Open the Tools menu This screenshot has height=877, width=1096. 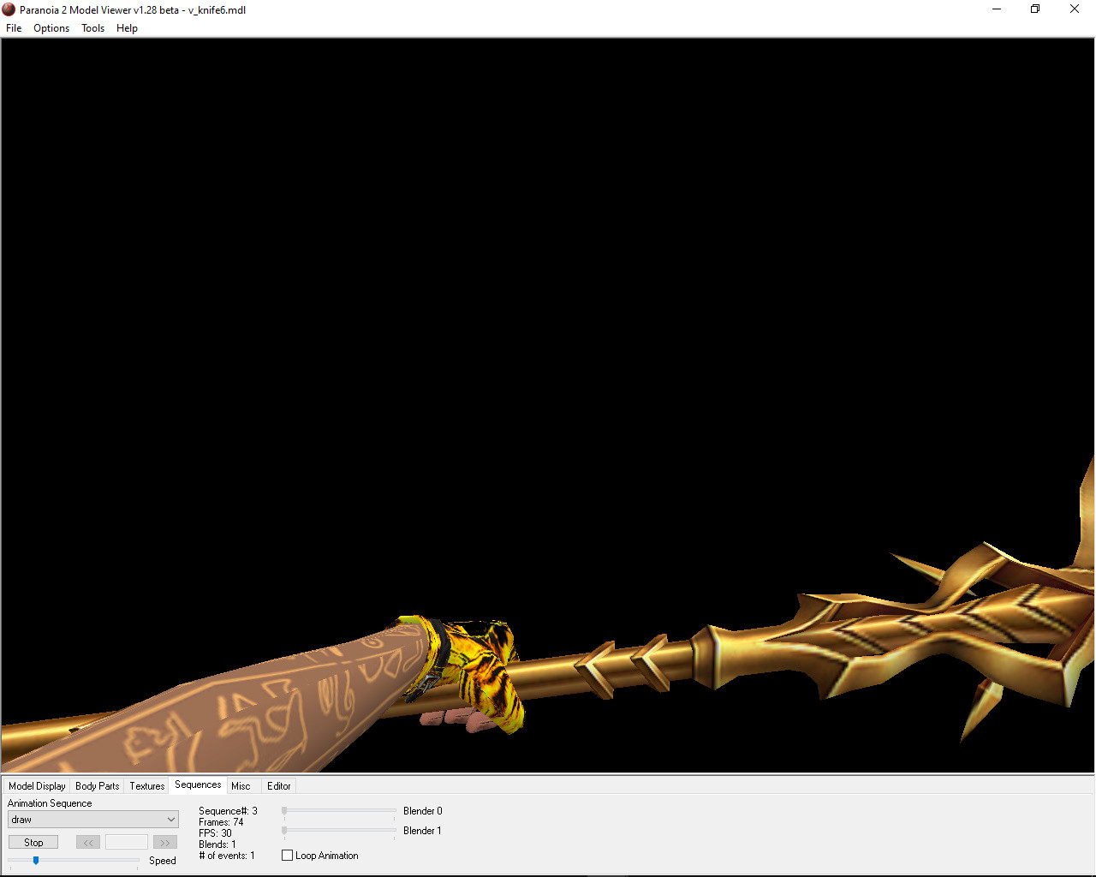point(92,28)
